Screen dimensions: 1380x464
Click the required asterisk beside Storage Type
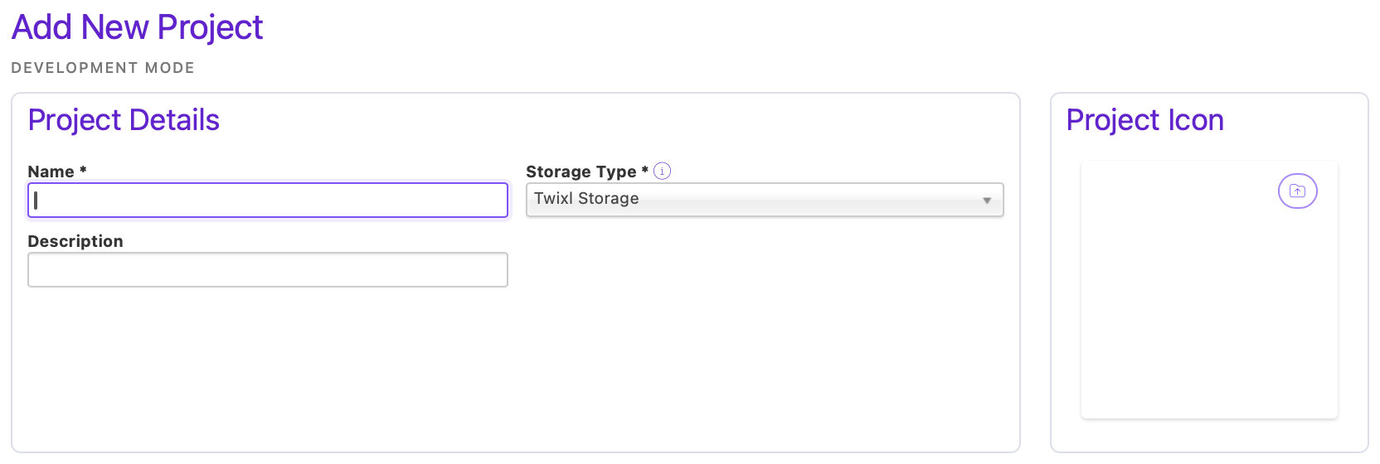645,170
